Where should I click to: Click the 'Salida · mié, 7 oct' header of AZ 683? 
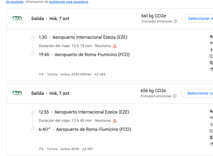[x=50, y=19]
